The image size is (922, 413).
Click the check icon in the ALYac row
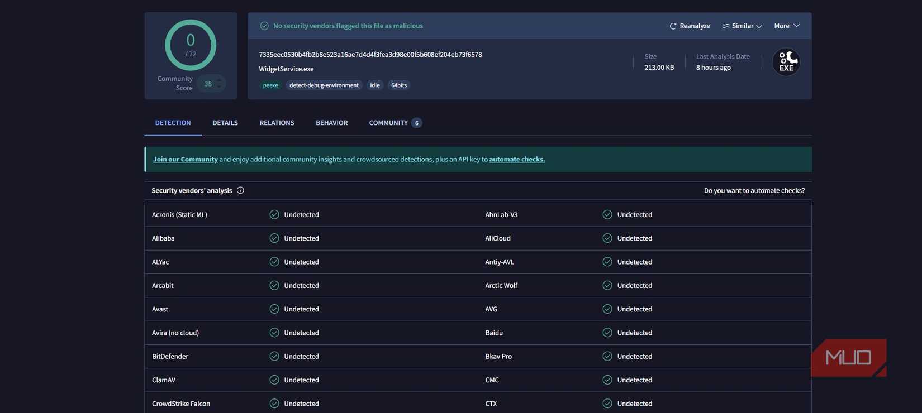click(274, 262)
